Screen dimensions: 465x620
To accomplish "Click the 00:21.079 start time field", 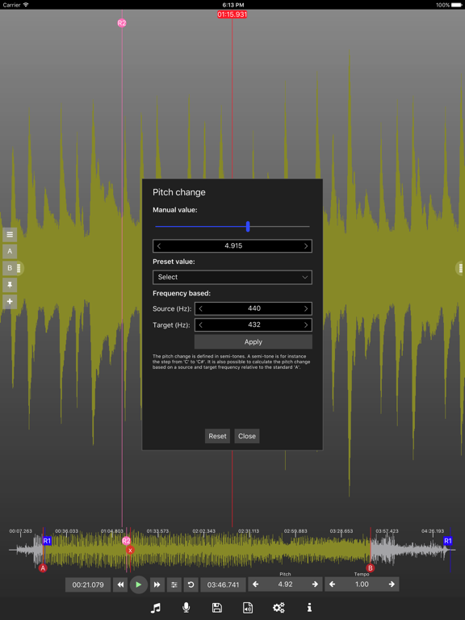I will click(x=88, y=584).
